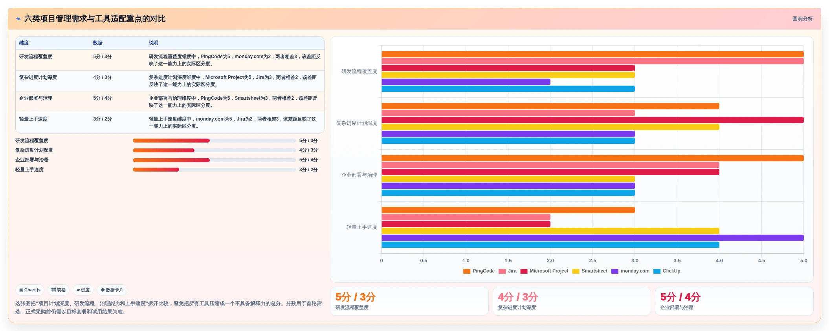Image resolution: width=829 pixels, height=331 pixels.
Task: Toggle Jira legend swatch
Action: pyautogui.click(x=502, y=271)
